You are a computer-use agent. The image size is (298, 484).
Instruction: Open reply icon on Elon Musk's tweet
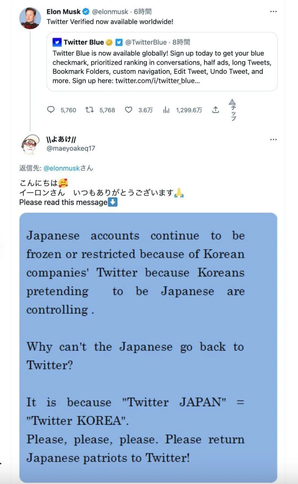[51, 110]
